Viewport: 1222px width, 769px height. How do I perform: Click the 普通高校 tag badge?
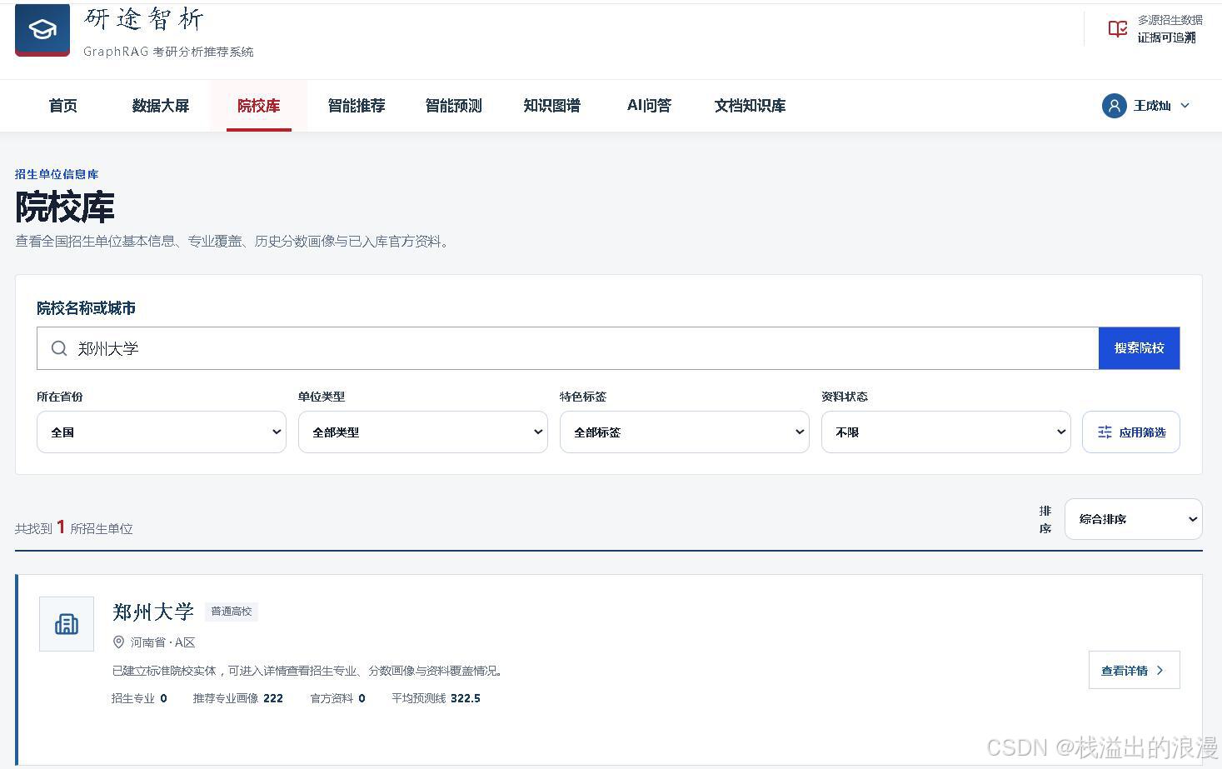tap(232, 612)
